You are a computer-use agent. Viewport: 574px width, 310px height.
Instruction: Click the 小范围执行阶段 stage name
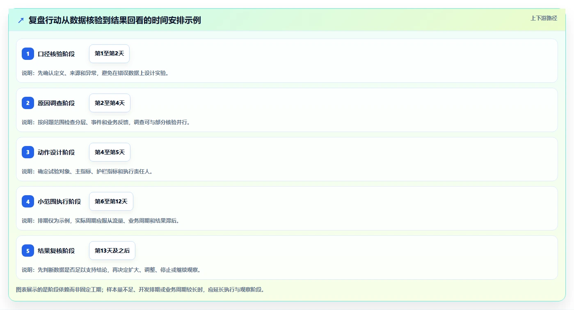coord(59,202)
